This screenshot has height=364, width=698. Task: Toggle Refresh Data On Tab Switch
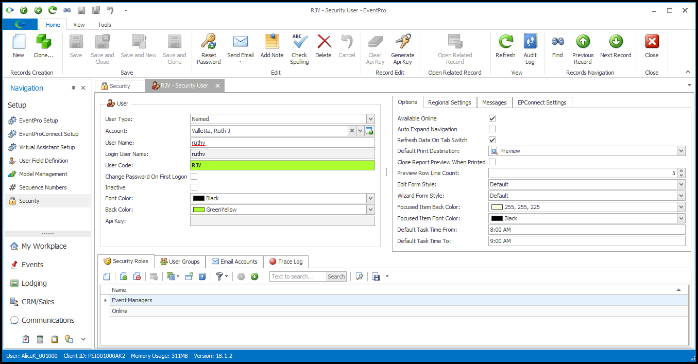point(492,140)
